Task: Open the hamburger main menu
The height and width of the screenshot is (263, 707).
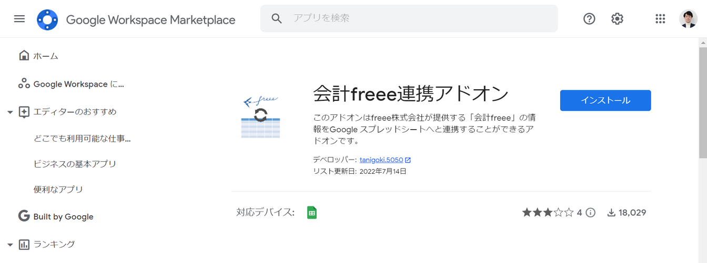Action: (x=19, y=19)
